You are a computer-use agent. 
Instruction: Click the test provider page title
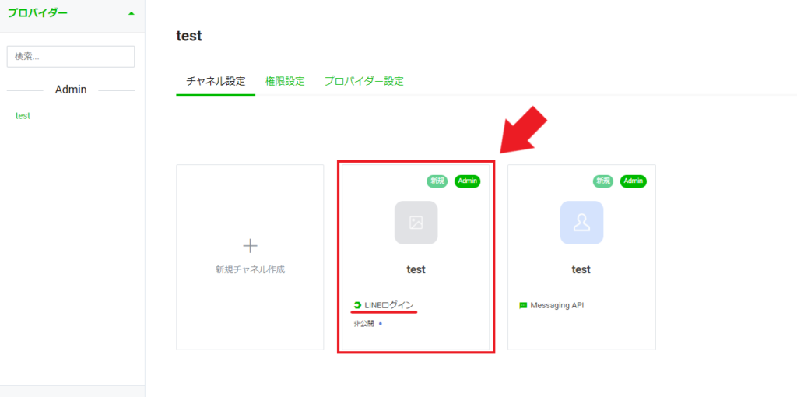[x=188, y=36]
